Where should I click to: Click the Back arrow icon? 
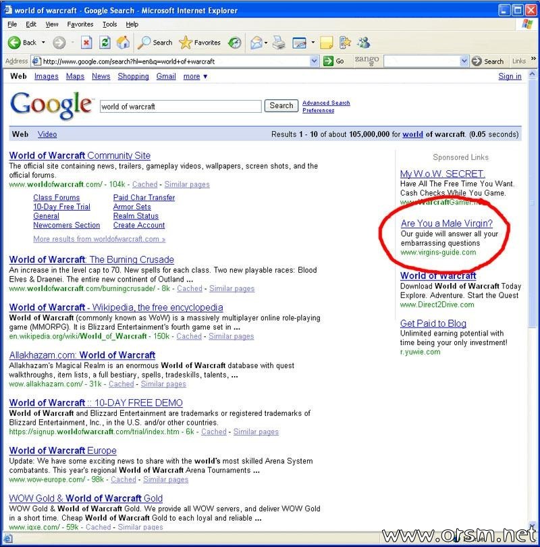14,43
